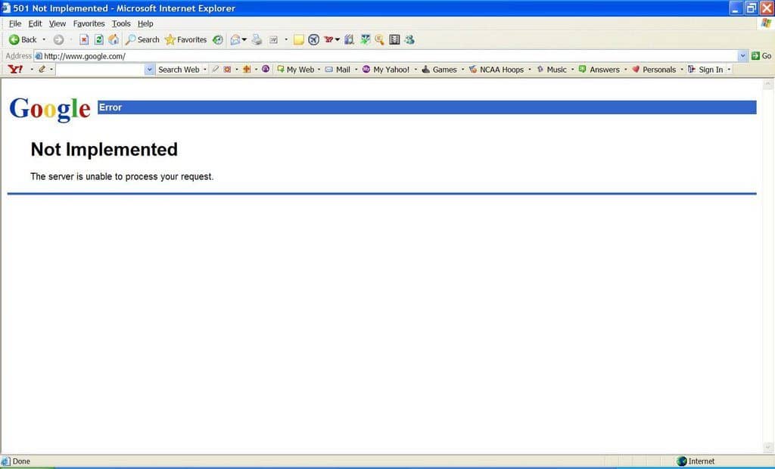
Task: Expand the address bar dropdown arrow
Action: tap(742, 56)
